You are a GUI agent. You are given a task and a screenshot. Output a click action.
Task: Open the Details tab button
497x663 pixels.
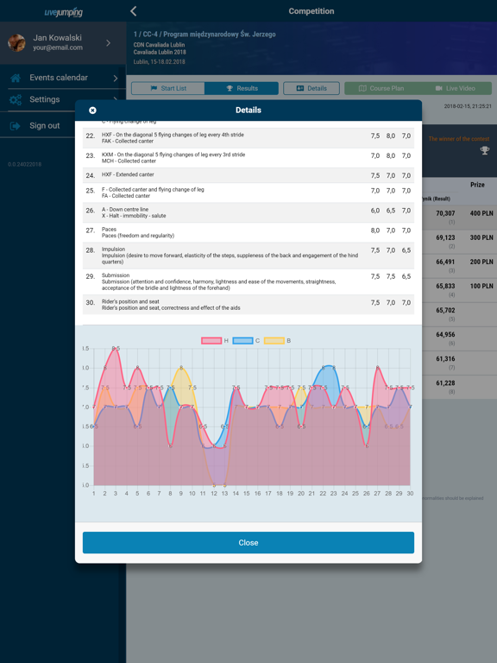point(311,88)
